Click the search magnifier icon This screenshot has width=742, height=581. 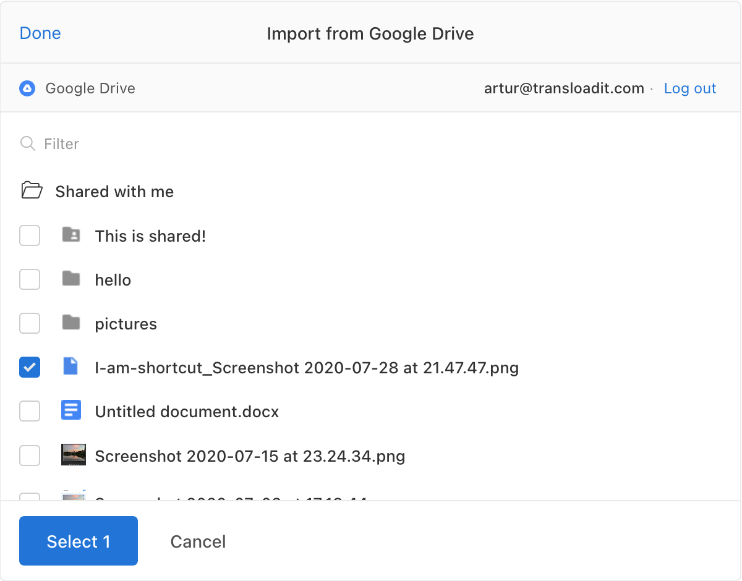click(x=28, y=143)
